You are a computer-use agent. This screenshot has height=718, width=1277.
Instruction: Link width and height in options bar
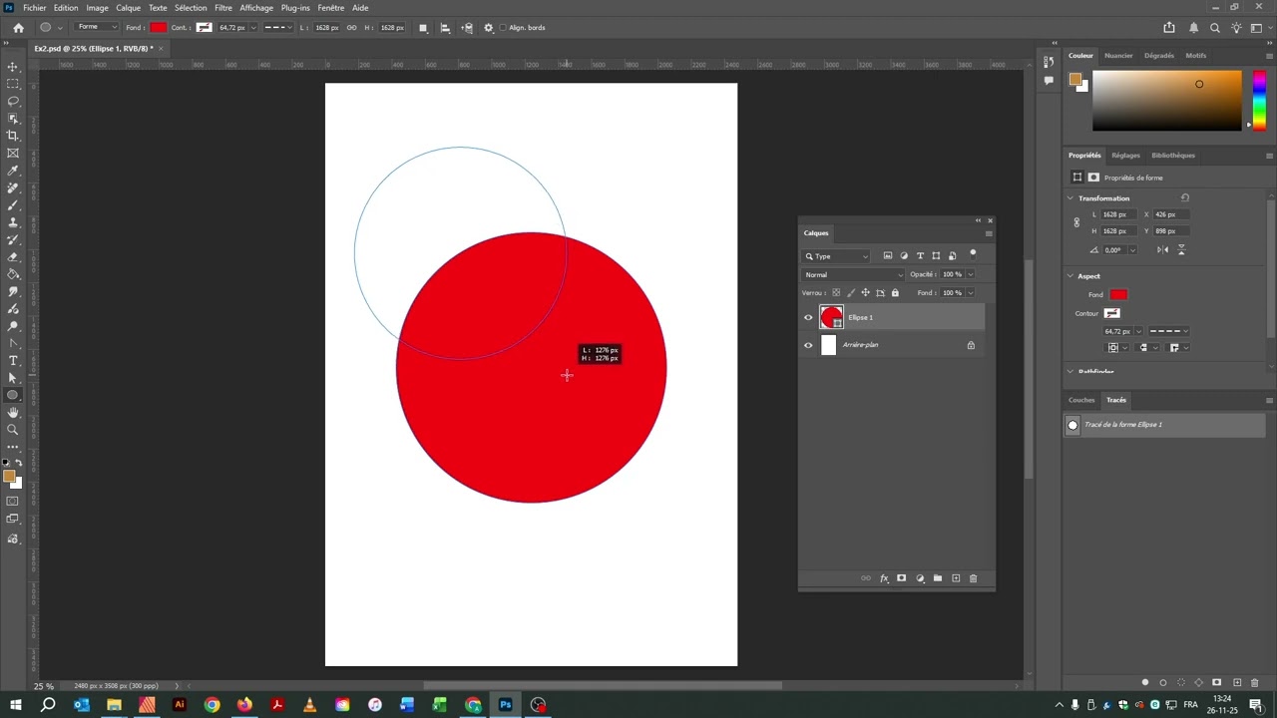point(351,28)
